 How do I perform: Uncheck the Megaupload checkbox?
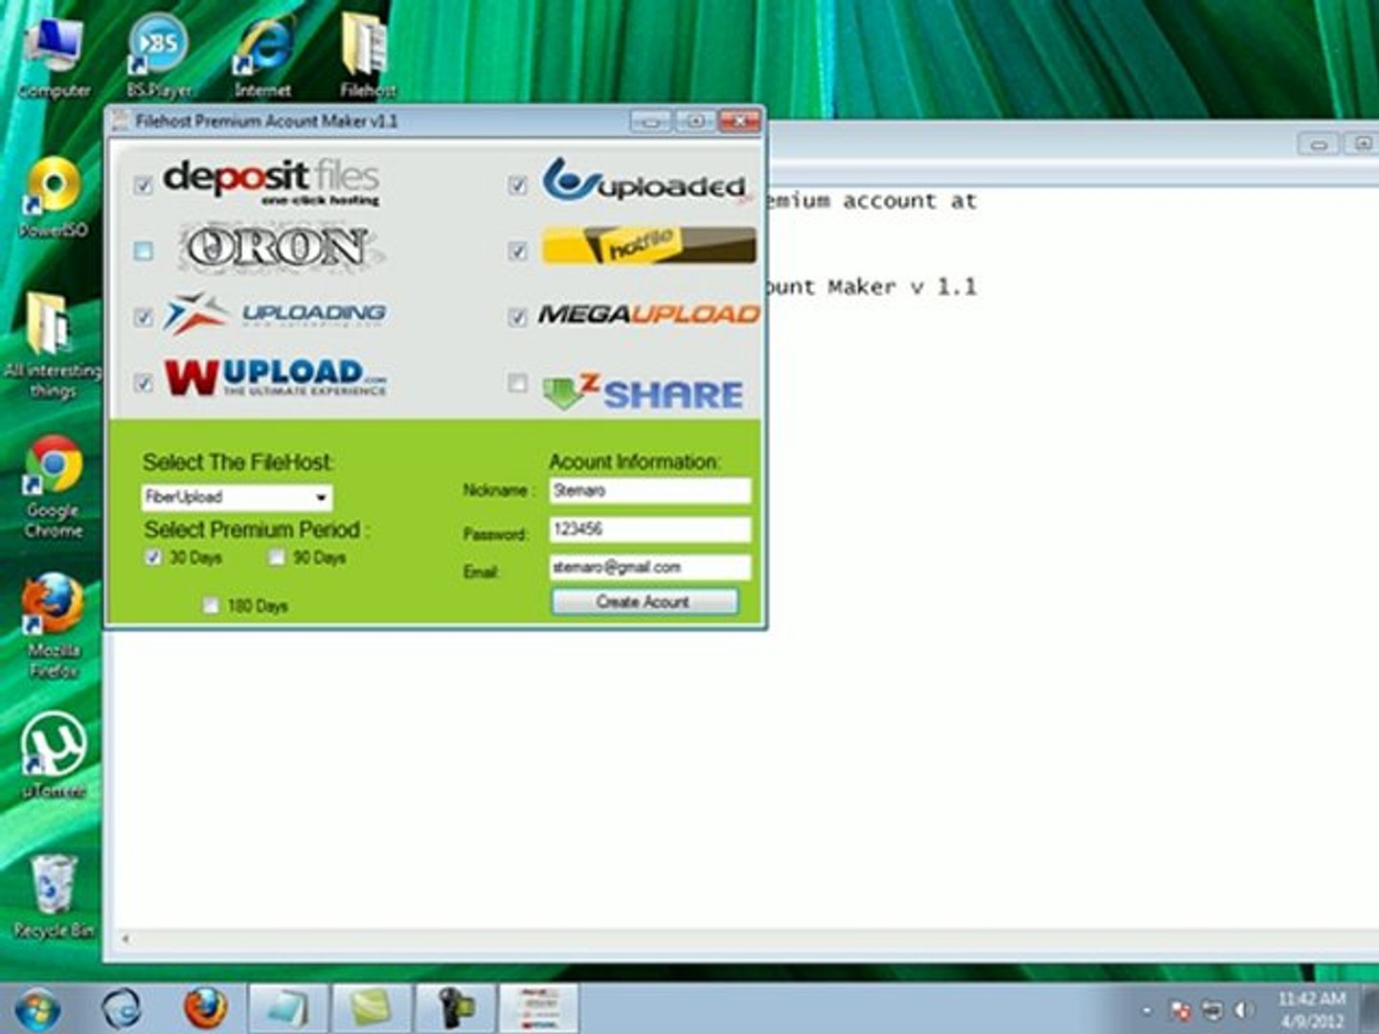click(x=518, y=317)
